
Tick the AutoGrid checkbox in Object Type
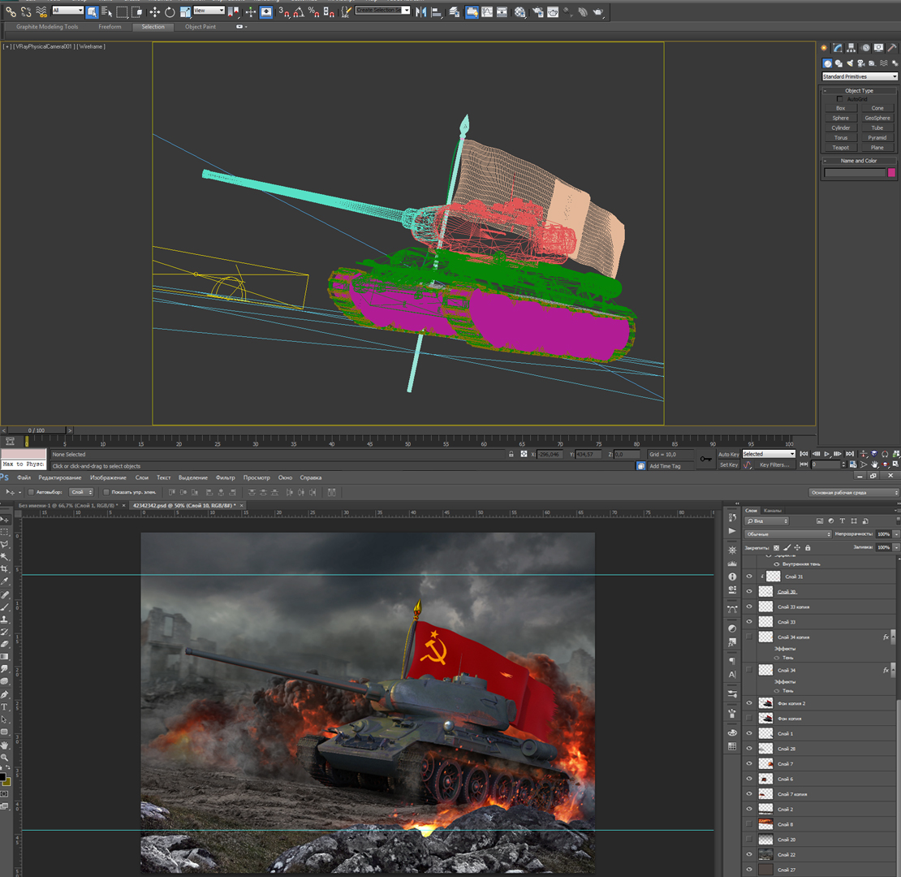[839, 99]
